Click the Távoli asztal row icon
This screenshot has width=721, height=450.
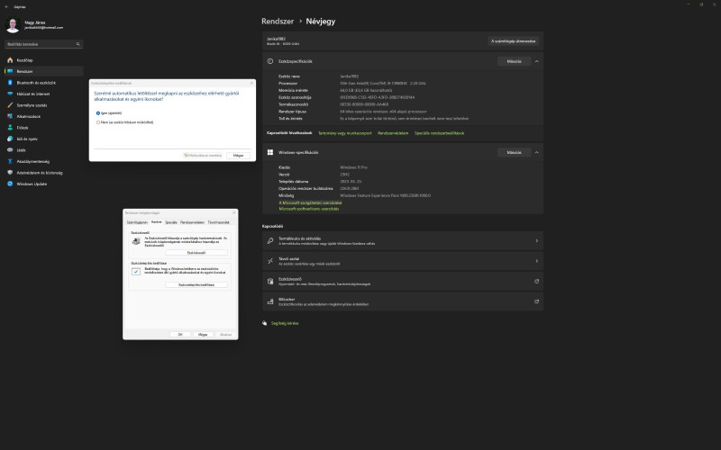coord(270,261)
